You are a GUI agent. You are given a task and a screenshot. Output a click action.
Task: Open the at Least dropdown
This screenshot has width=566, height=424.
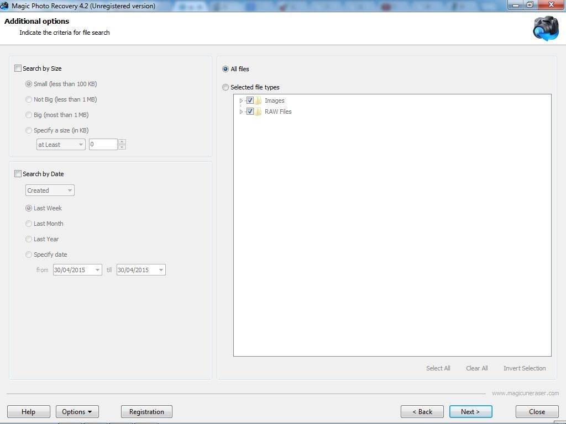[x=61, y=145]
